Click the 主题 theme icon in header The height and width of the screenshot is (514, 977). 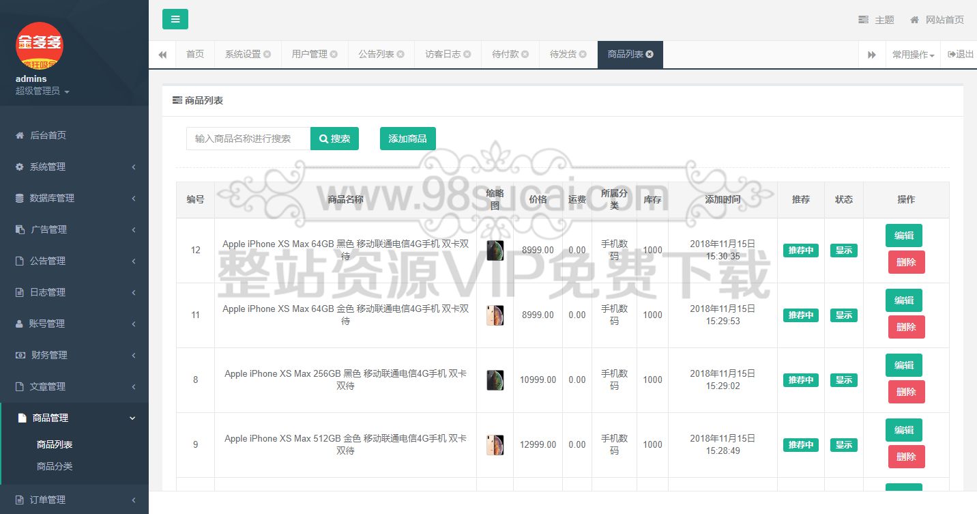click(x=864, y=20)
